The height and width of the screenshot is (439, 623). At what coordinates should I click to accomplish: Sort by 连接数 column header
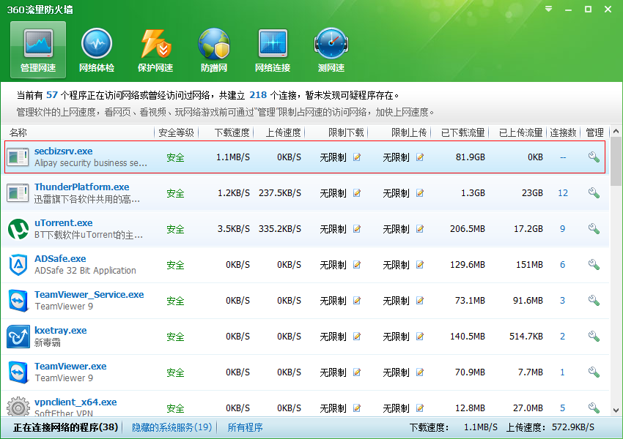(563, 132)
